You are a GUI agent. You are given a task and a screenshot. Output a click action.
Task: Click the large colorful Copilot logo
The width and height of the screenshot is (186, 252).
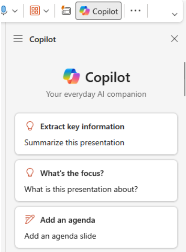point(72,76)
